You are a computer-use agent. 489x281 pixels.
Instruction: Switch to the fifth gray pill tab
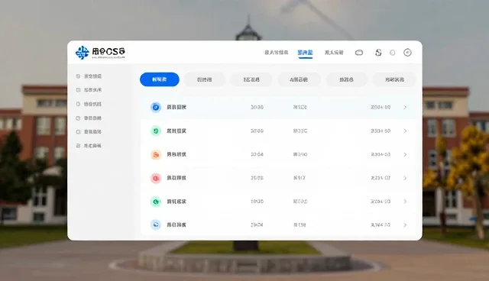coord(346,79)
